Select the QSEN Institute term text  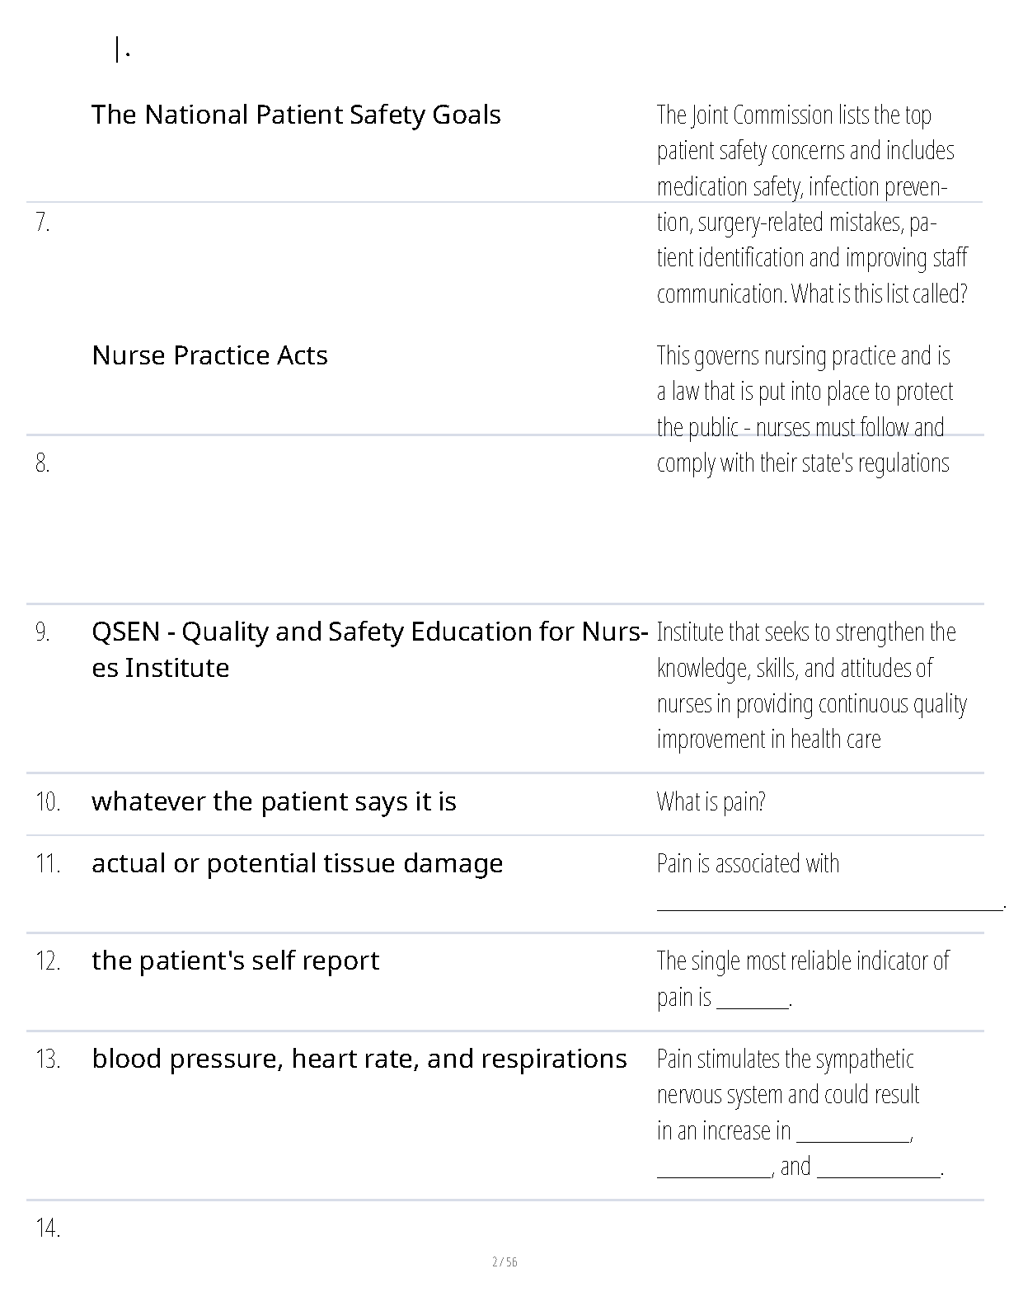click(x=368, y=650)
